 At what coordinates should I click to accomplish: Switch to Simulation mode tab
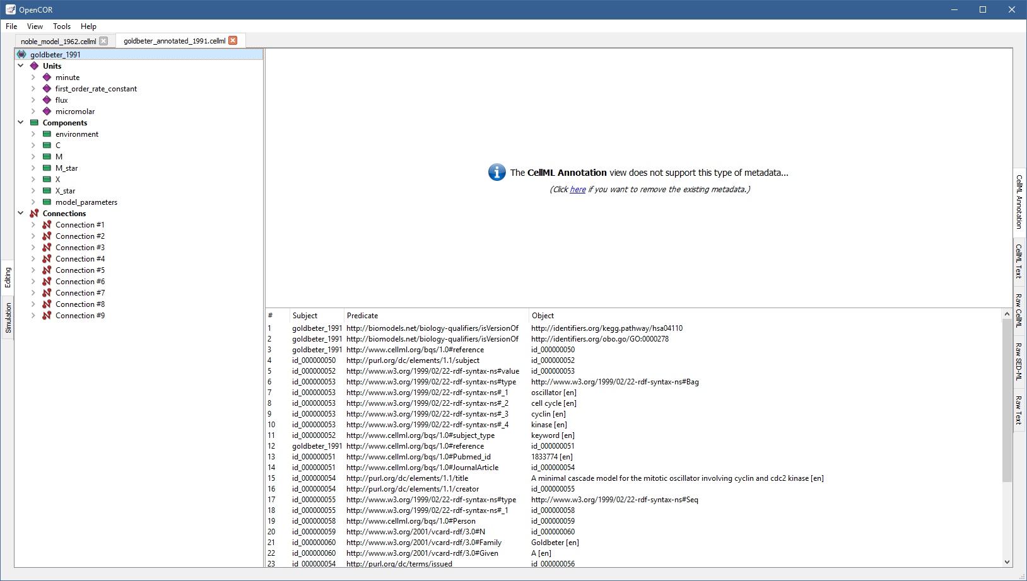click(x=8, y=318)
